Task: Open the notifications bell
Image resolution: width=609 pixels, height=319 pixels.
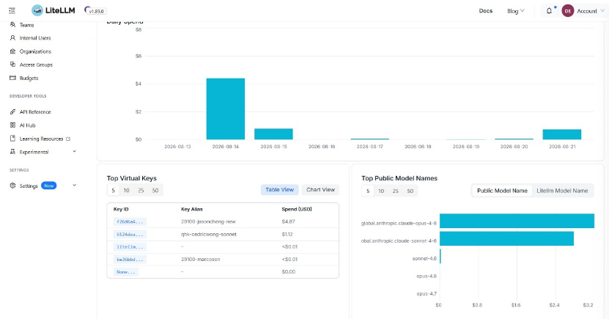Action: [549, 11]
